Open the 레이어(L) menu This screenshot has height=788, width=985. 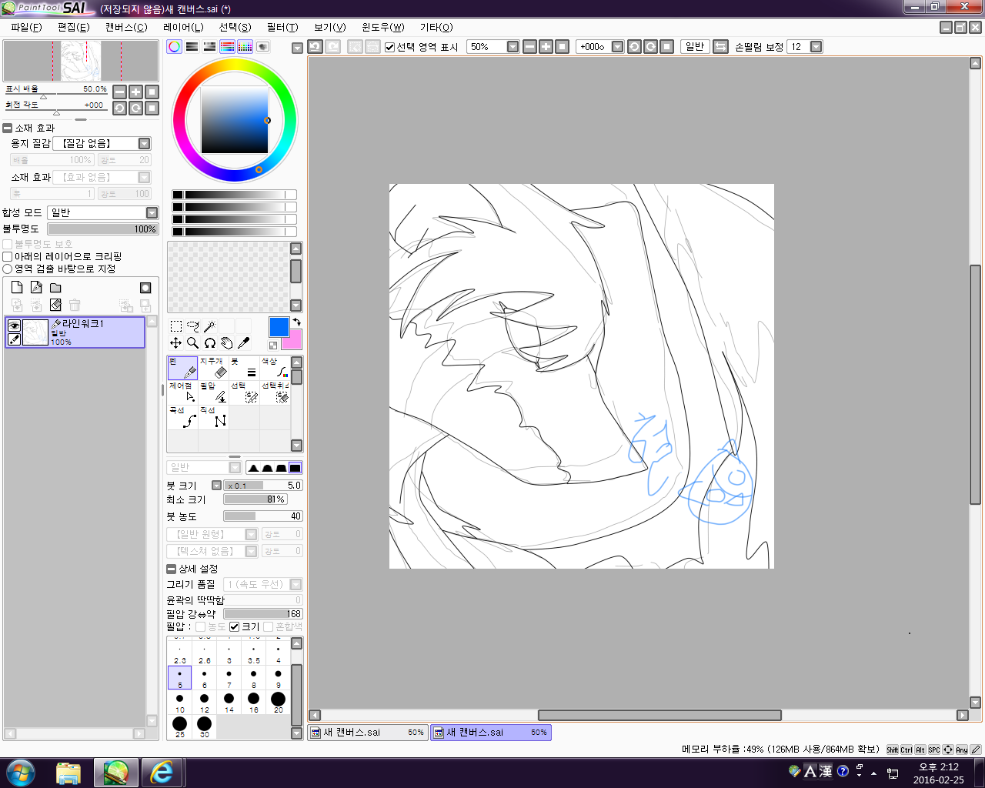(x=183, y=27)
